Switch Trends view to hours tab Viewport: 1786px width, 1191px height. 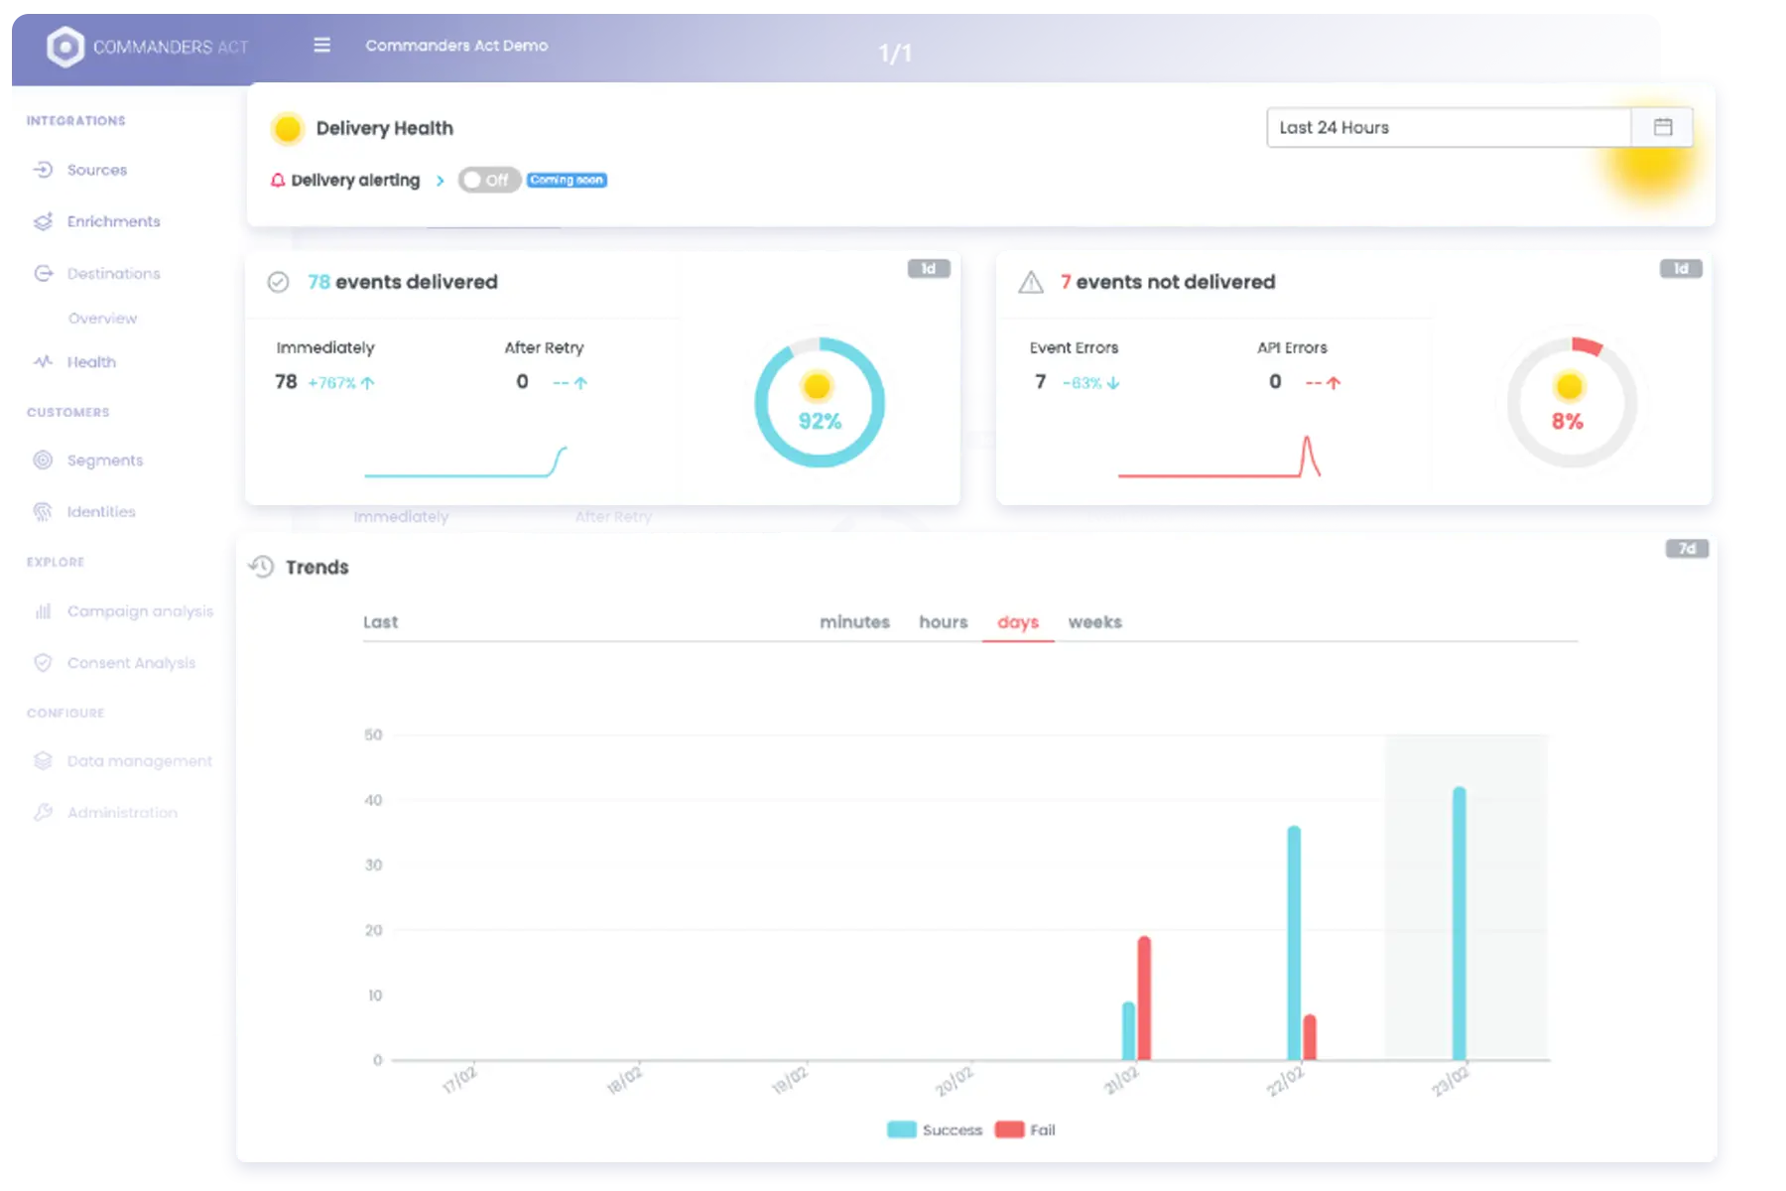943,622
